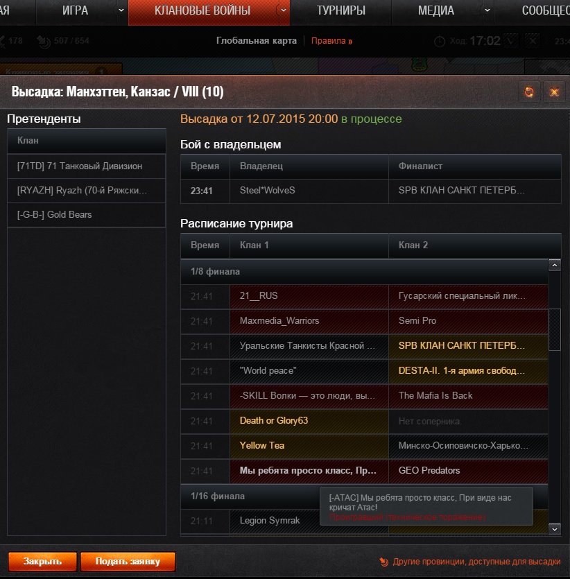
Task: Click the clock icon next to Ход
Action: click(x=440, y=41)
